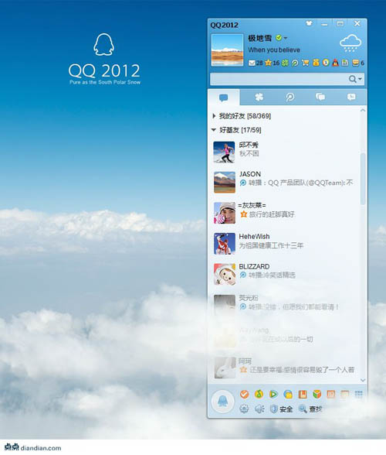Screen dimensions: 386x455
Task: Open the shopping cart icon
Action: pos(305,63)
